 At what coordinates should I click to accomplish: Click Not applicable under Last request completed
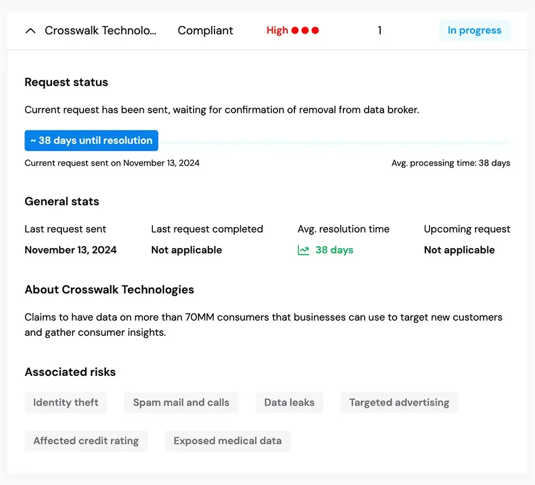point(187,250)
